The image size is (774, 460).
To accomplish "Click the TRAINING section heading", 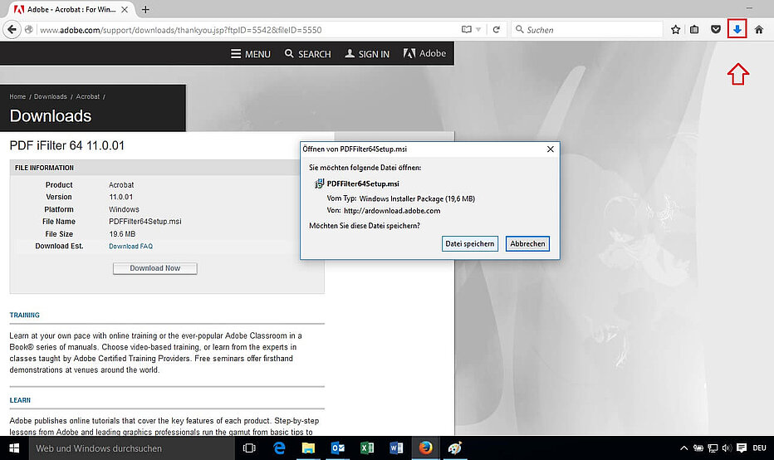I will coord(25,315).
